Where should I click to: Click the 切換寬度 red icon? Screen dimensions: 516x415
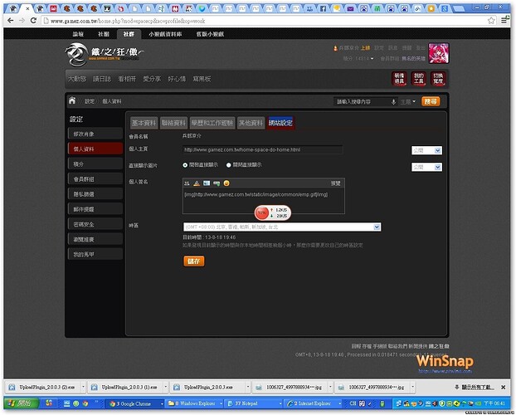438,78
